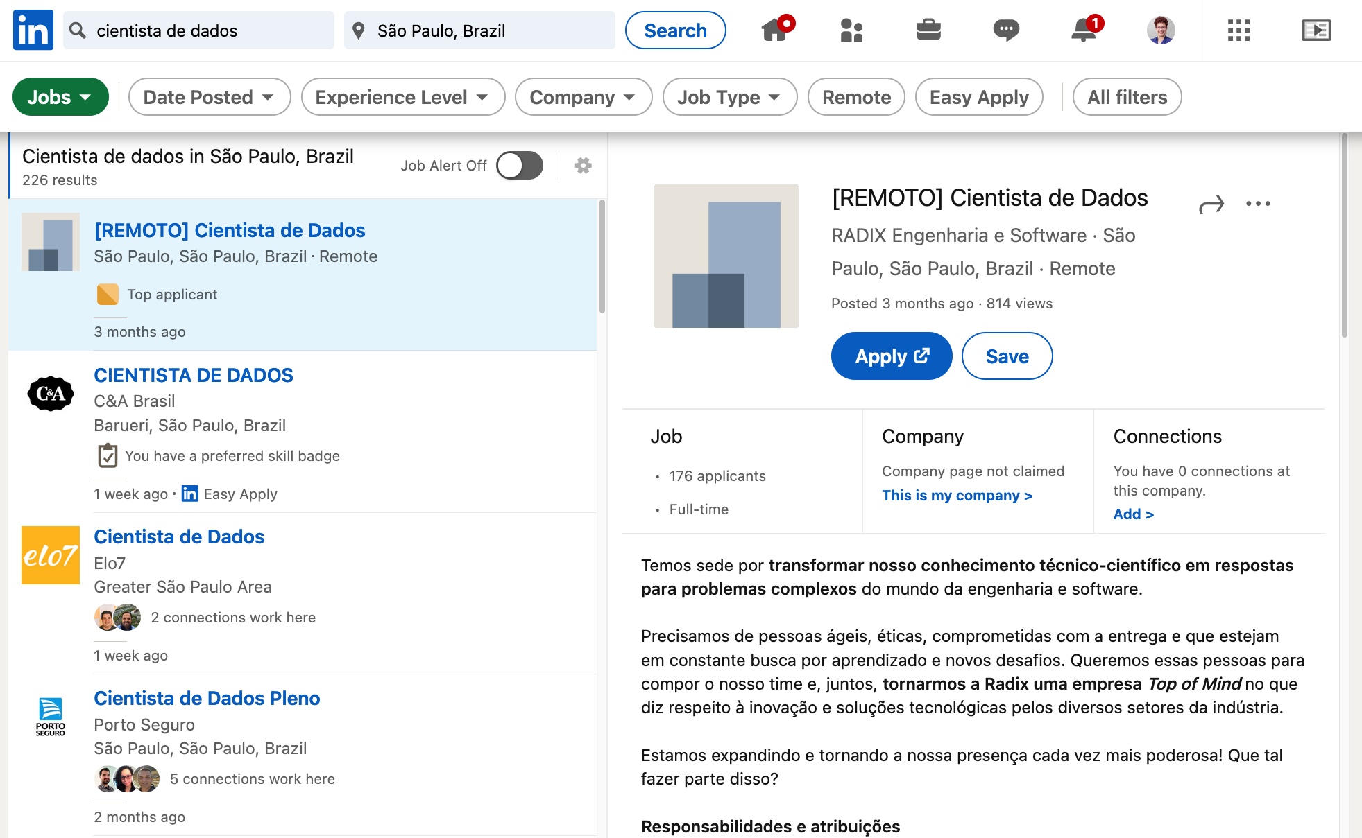Share the job with the arrow icon
Image resolution: width=1362 pixels, height=838 pixels.
[1211, 204]
